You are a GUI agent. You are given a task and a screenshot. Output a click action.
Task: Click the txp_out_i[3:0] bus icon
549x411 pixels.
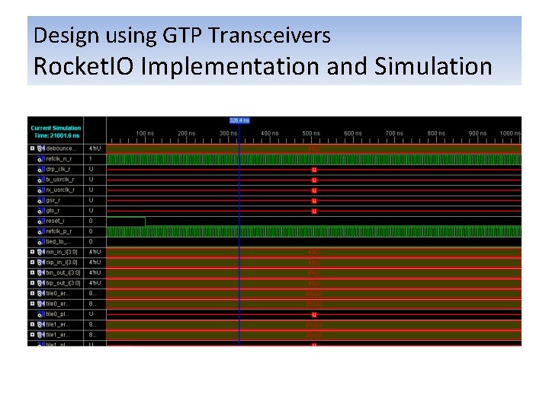[x=41, y=283]
